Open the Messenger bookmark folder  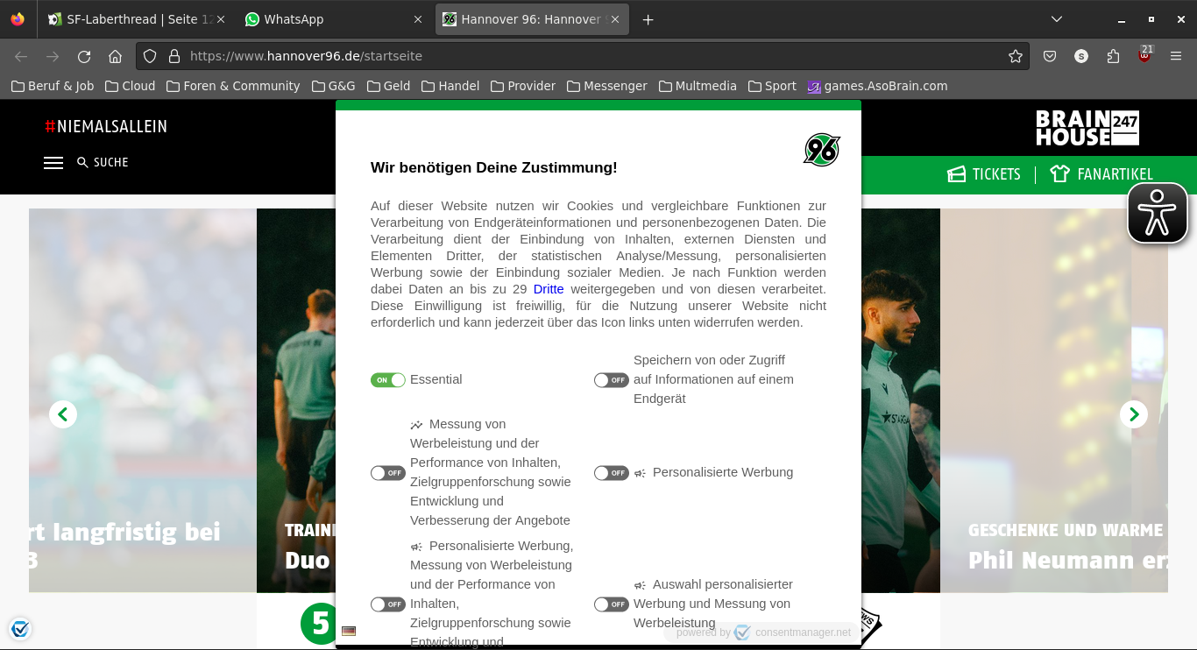point(606,86)
